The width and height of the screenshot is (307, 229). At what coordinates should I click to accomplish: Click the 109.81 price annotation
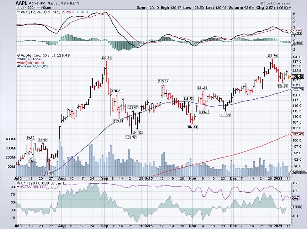[x=119, y=121]
